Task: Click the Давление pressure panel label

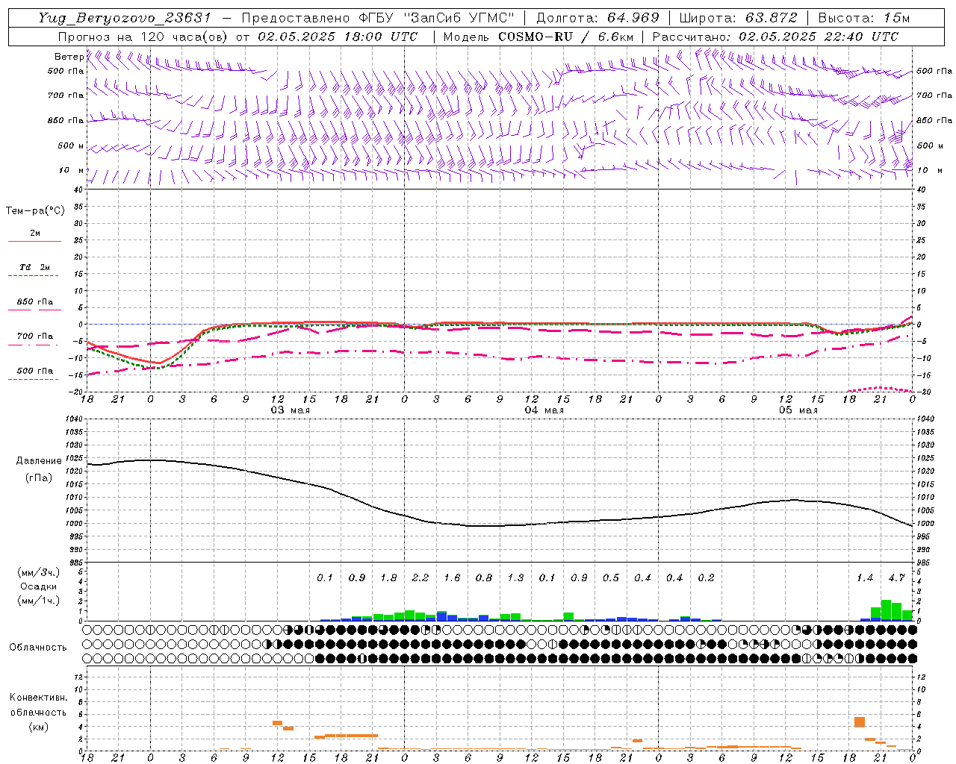Action: [x=37, y=461]
